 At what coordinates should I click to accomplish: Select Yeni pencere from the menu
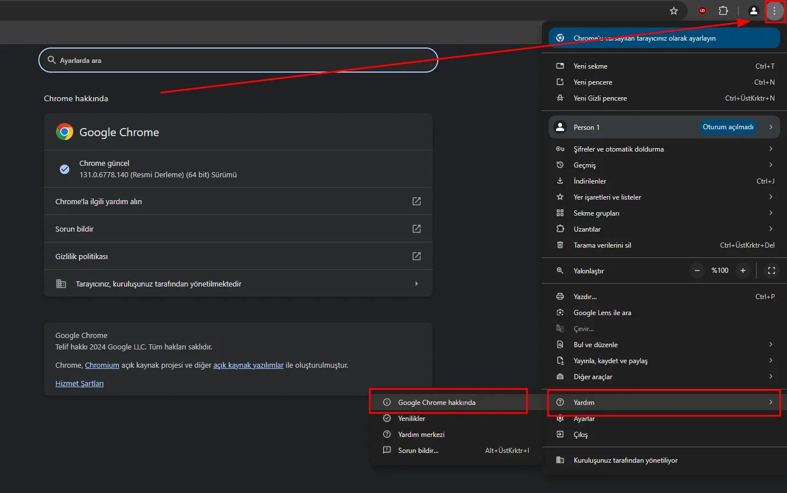(665, 82)
